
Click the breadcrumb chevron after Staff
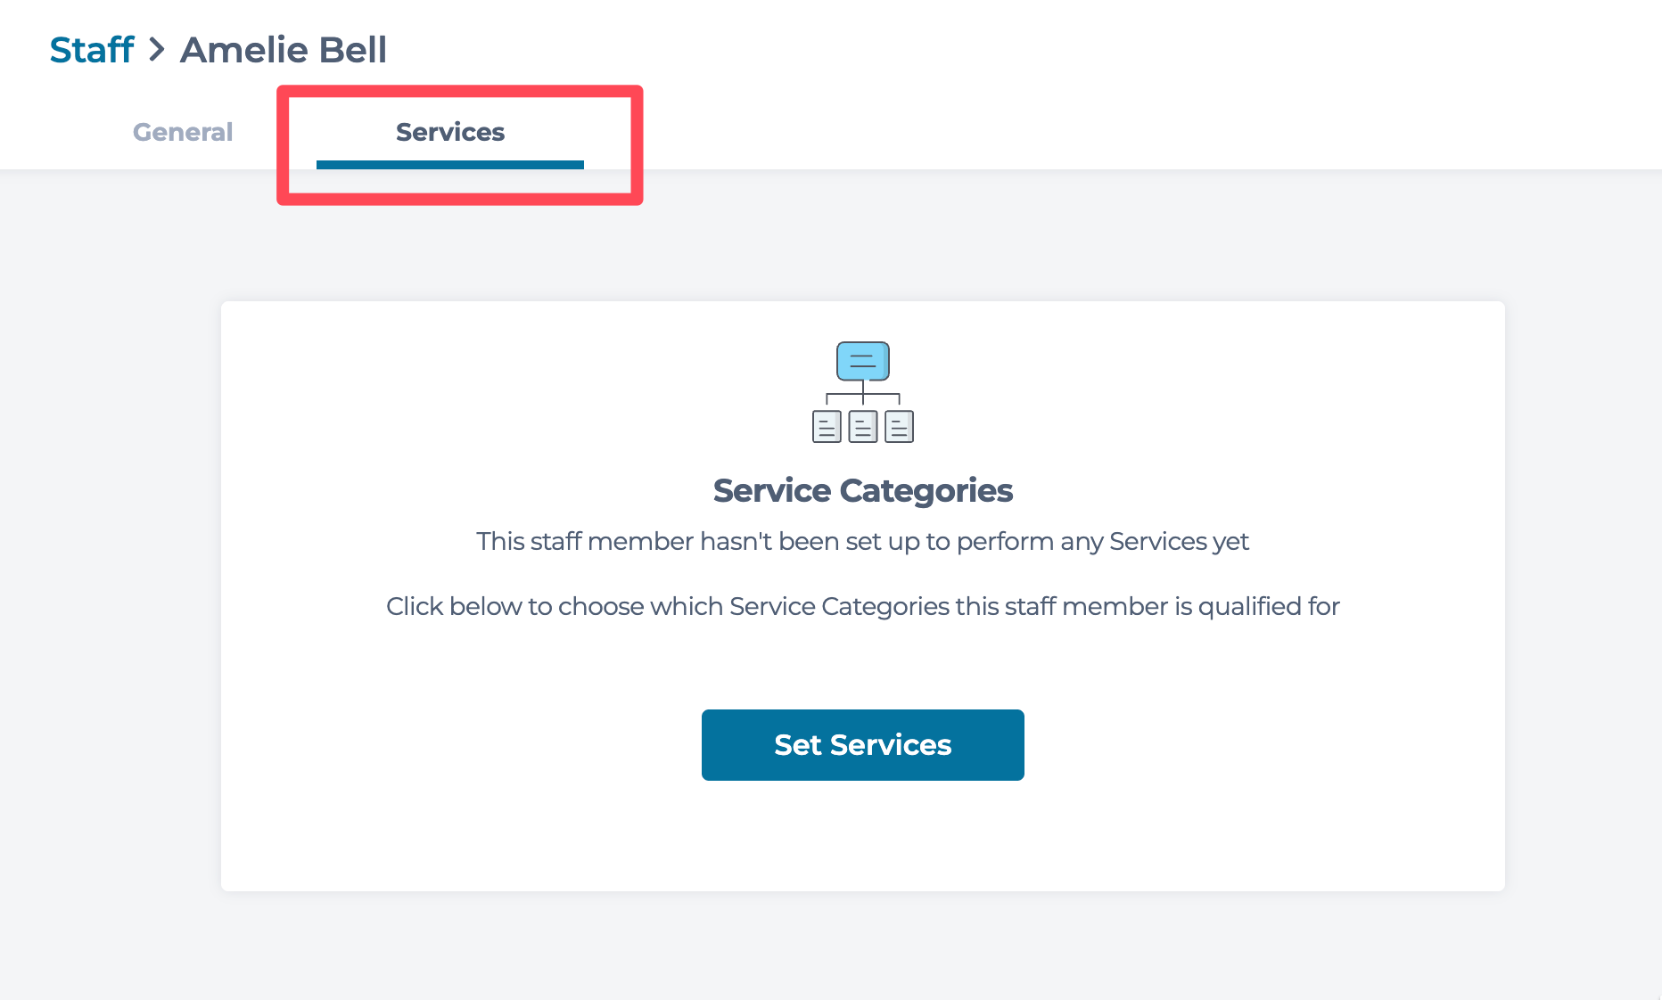click(157, 50)
